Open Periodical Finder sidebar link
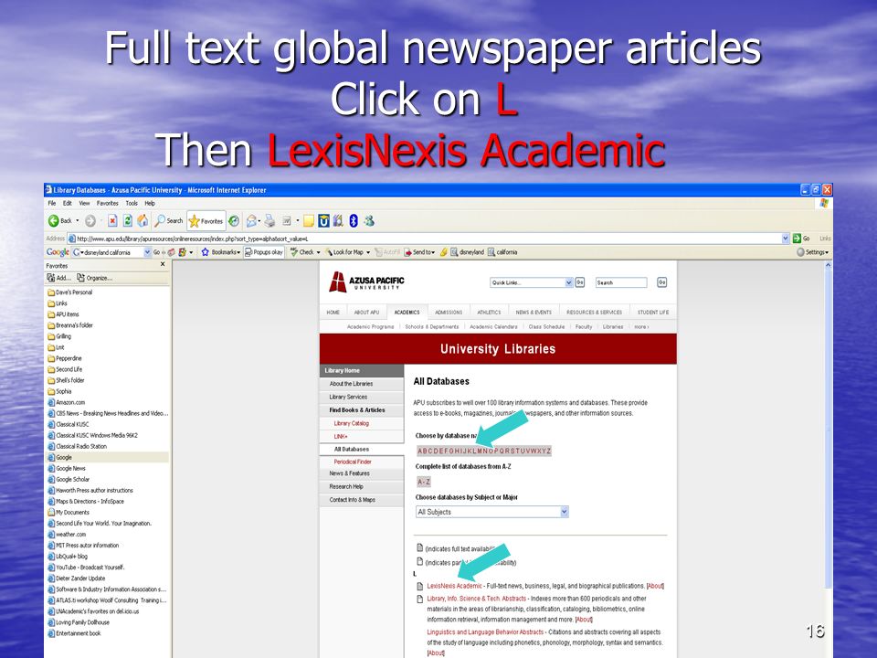Image resolution: width=877 pixels, height=658 pixels. [x=353, y=462]
